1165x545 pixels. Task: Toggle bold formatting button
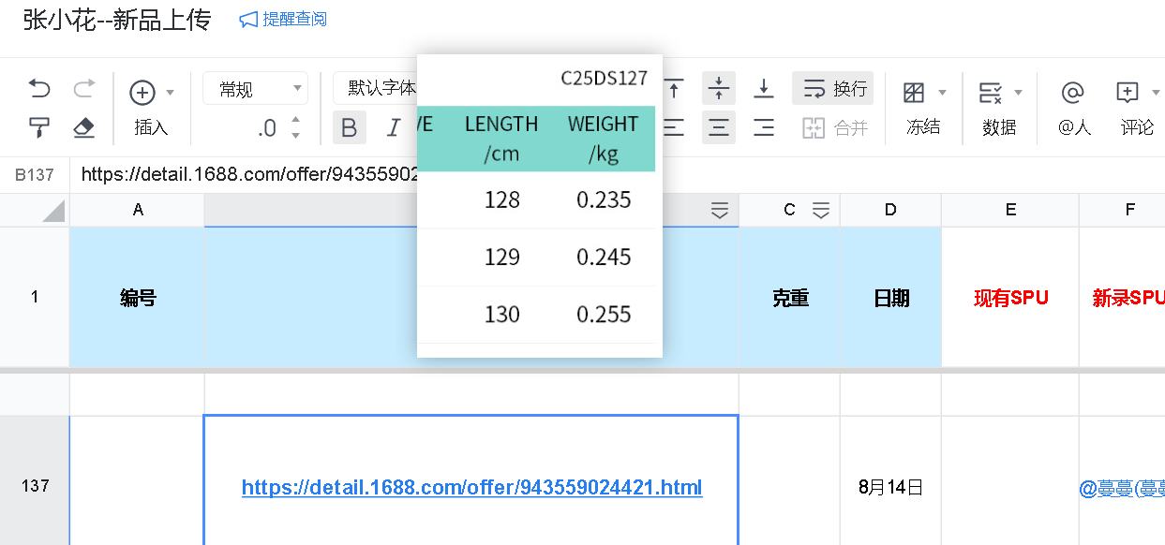pos(349,127)
